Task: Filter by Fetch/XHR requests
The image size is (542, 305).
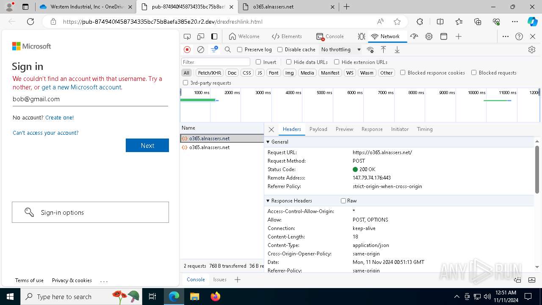Action: (210, 73)
